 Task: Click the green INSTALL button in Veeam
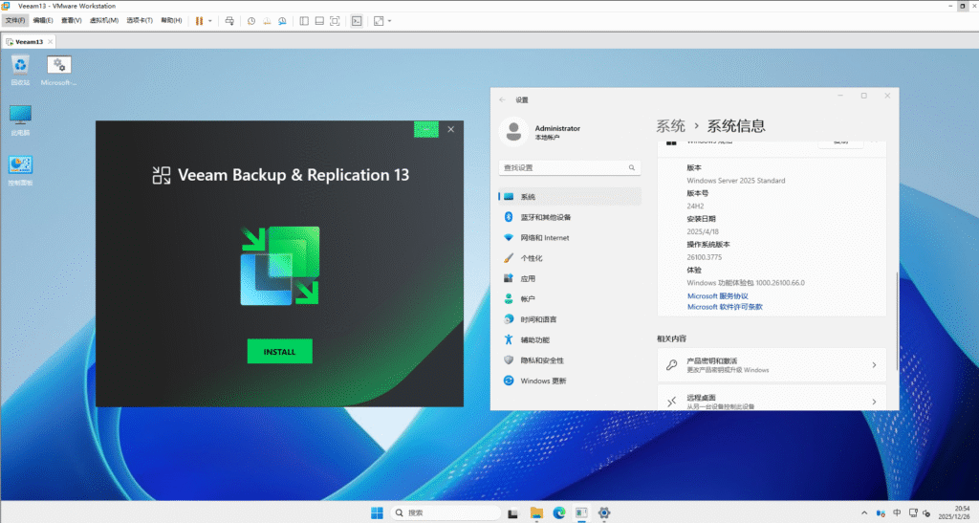point(279,351)
